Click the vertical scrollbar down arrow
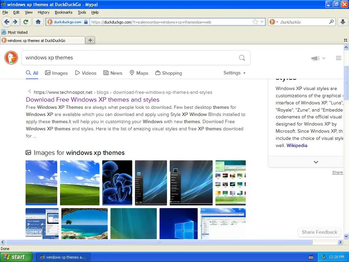 [346, 236]
